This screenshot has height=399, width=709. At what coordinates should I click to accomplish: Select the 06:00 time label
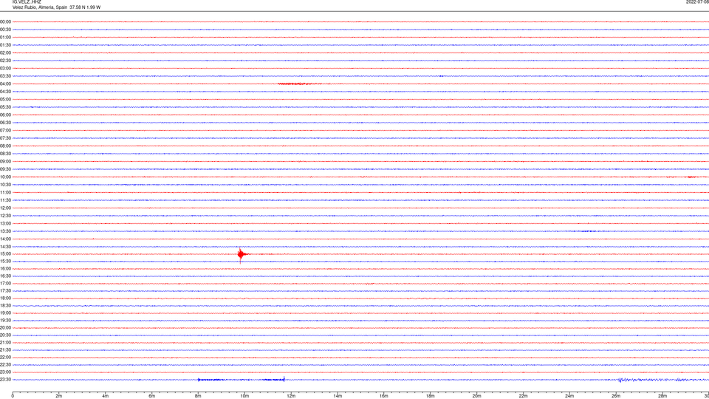click(x=5, y=115)
